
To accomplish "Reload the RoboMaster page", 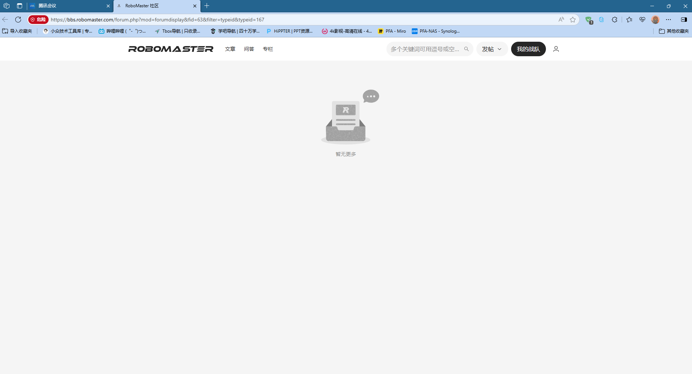I will tap(18, 20).
